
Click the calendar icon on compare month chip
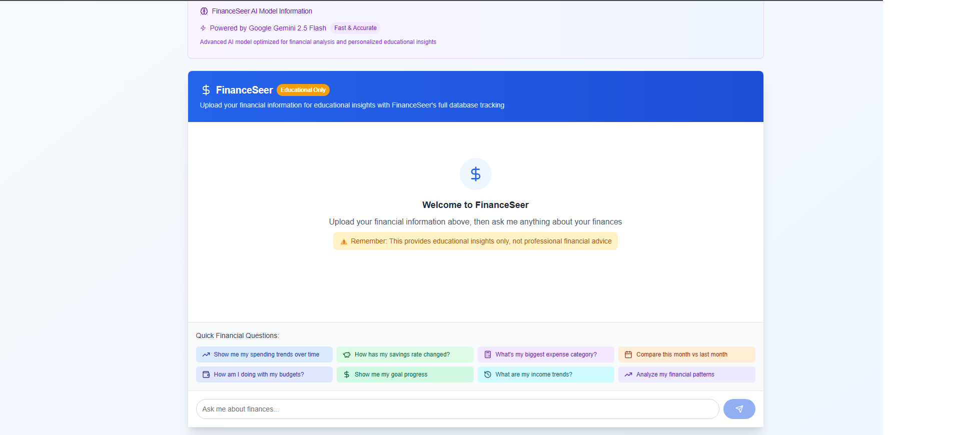point(628,354)
